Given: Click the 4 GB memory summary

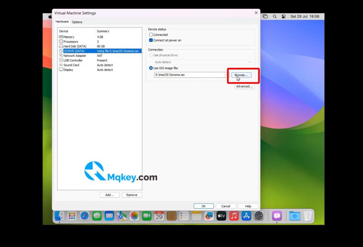Looking at the screenshot, I should click(x=100, y=37).
